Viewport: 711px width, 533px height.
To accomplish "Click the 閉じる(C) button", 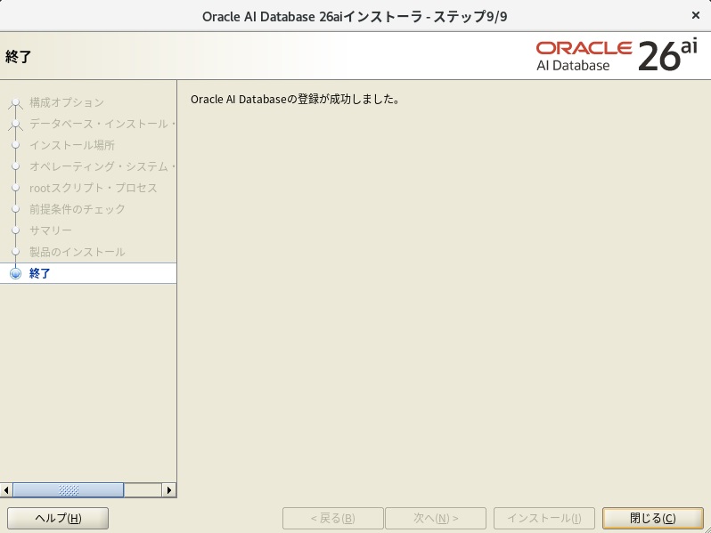I will [x=652, y=518].
